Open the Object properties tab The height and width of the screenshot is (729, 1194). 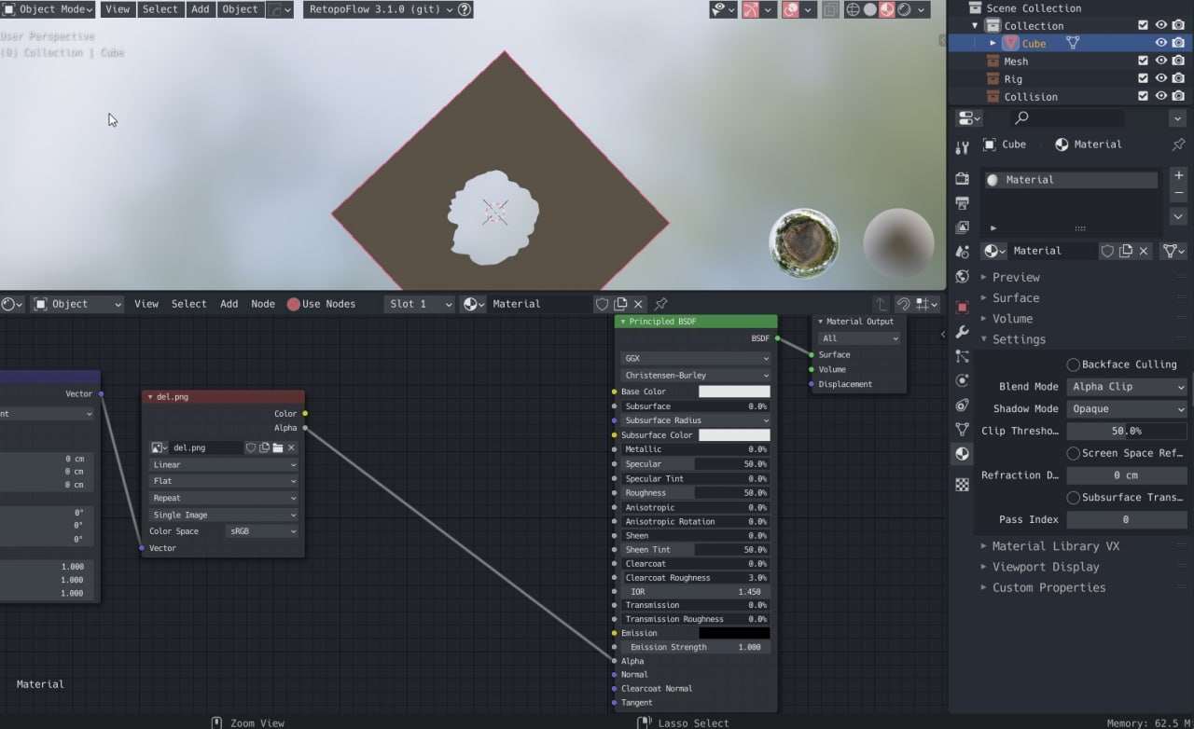tap(963, 307)
